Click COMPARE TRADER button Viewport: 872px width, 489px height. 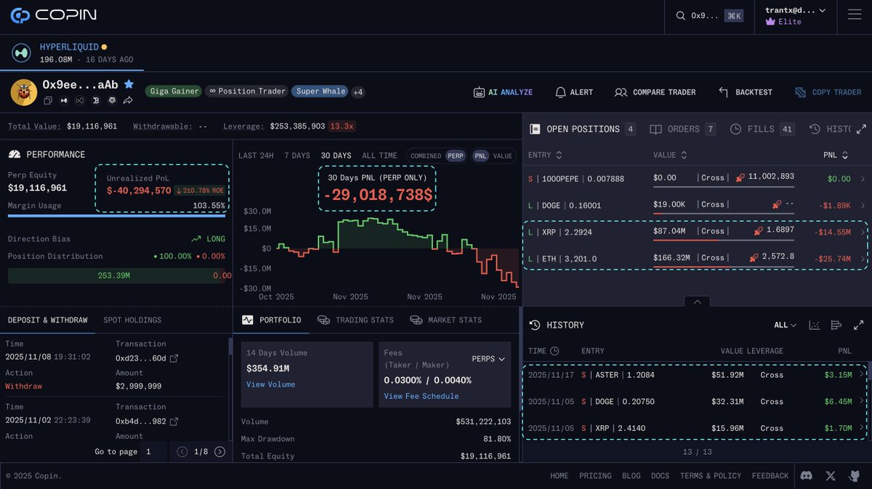click(655, 92)
